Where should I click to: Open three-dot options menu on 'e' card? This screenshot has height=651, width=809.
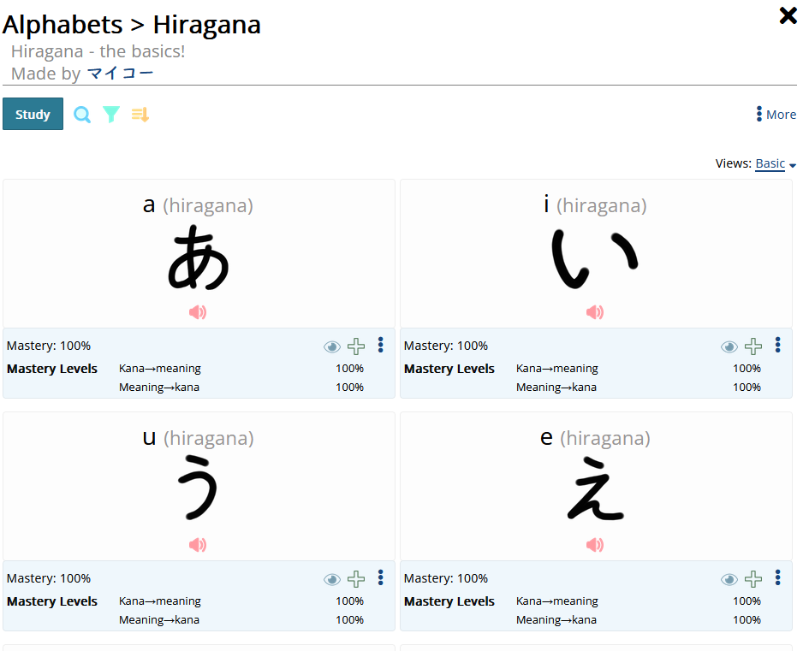tap(777, 577)
